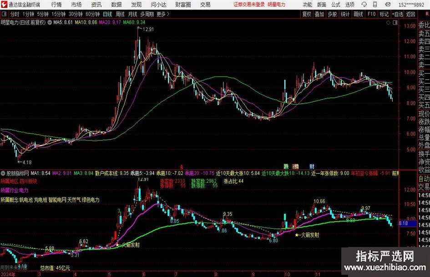Click the red 榜 marker icon
This screenshot has height=277, width=430.
[296, 166]
